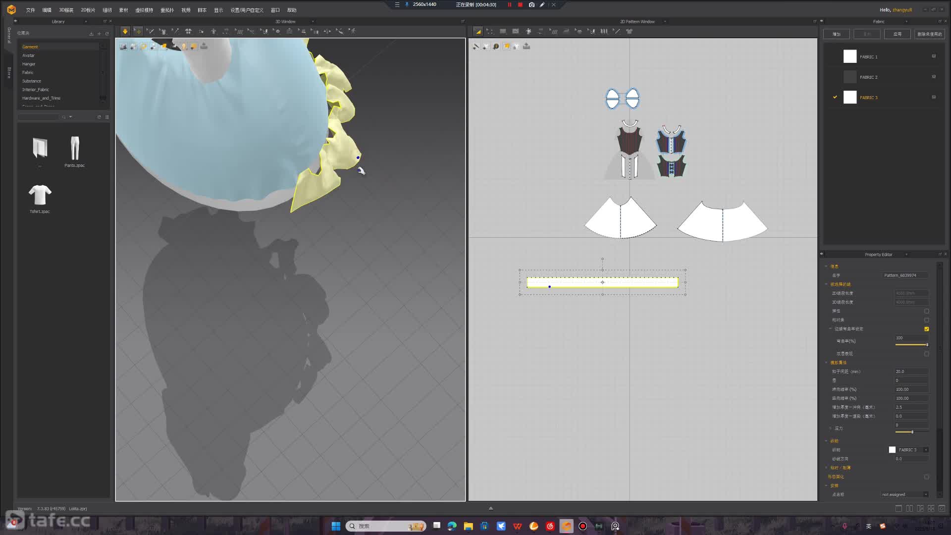
Task: Collapse the 模拟属性 section
Action: (826, 363)
